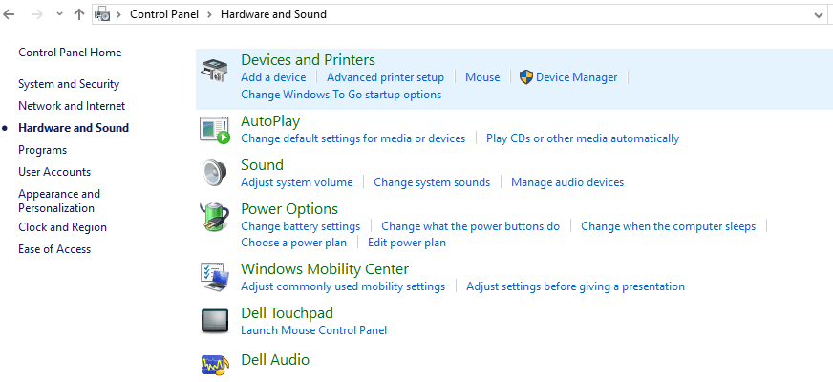
Task: Go up one level with Up arrow
Action: pos(79,14)
